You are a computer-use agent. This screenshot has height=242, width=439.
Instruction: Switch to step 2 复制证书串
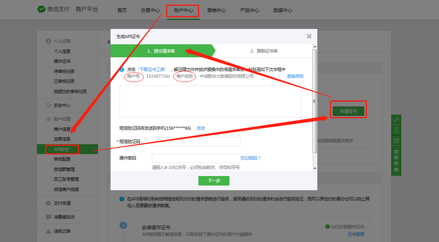(x=264, y=50)
